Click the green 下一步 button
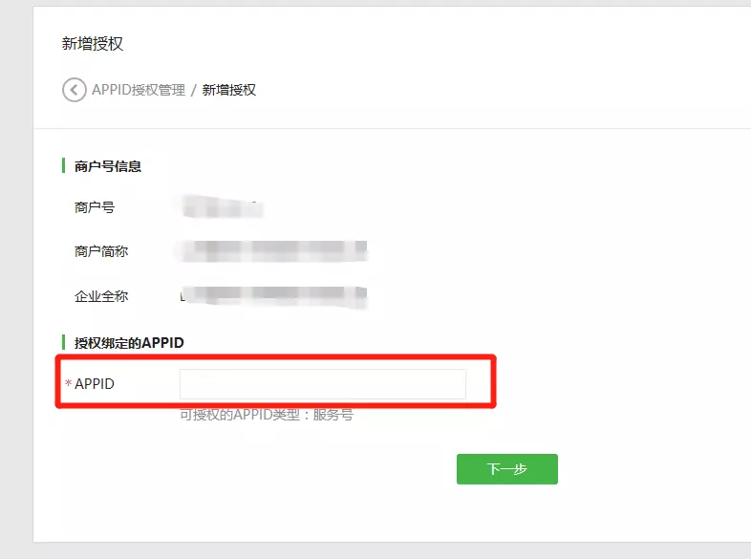This screenshot has height=559, width=751. coord(507,469)
